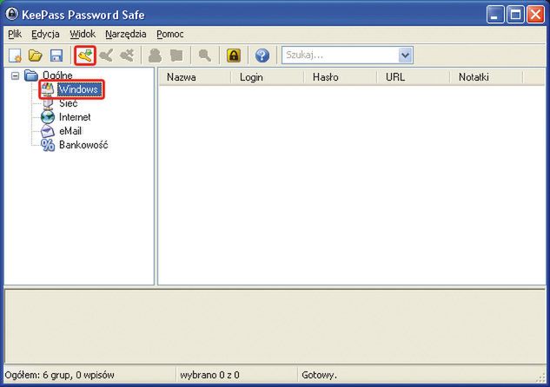550x387 pixels.
Task: Click the grayed Find magnifier icon
Action: click(205, 56)
